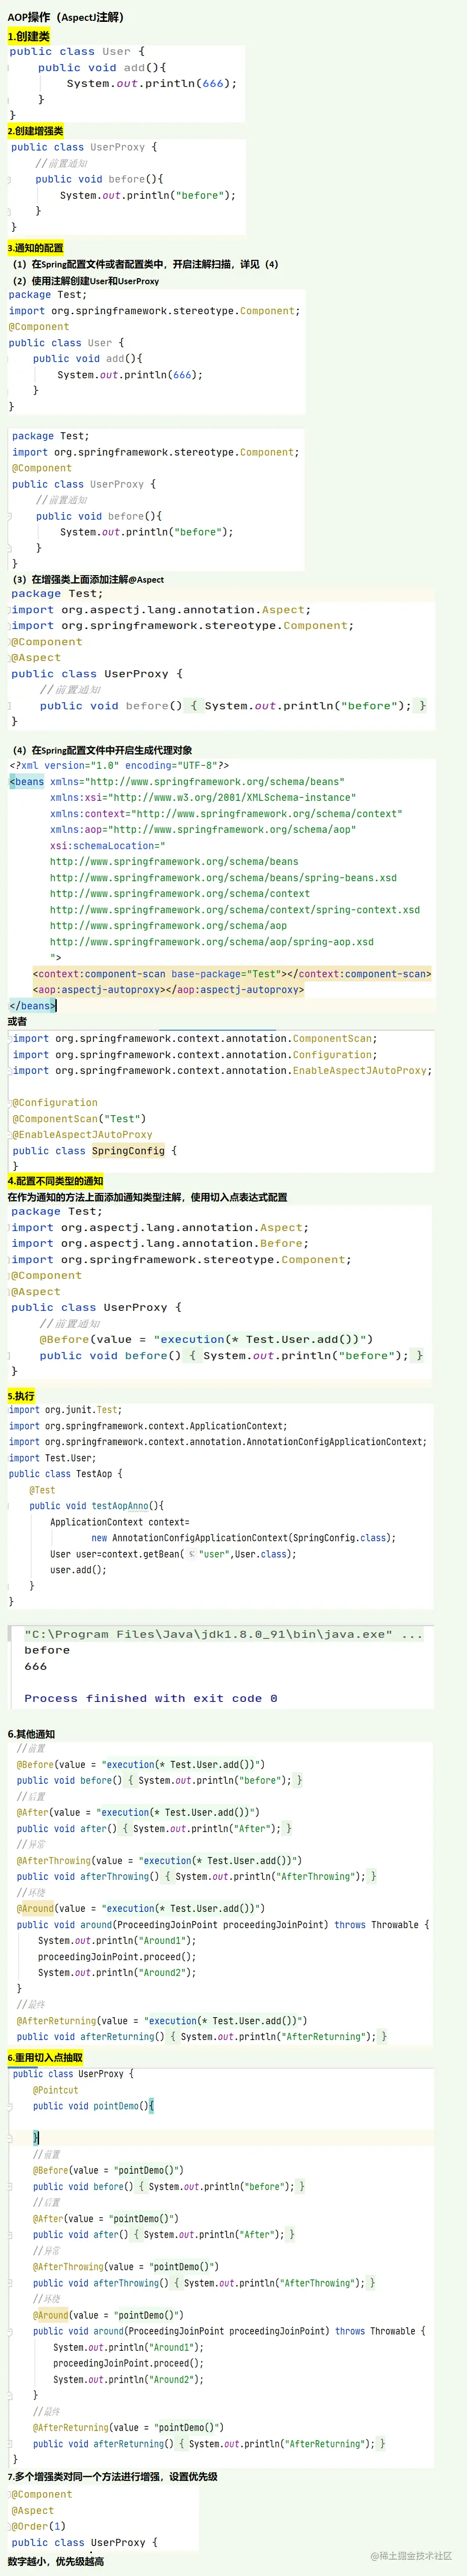Click 'public void pointDemo(){' line
Image resolution: width=467 pixels, height=2576 pixels.
94,2106
